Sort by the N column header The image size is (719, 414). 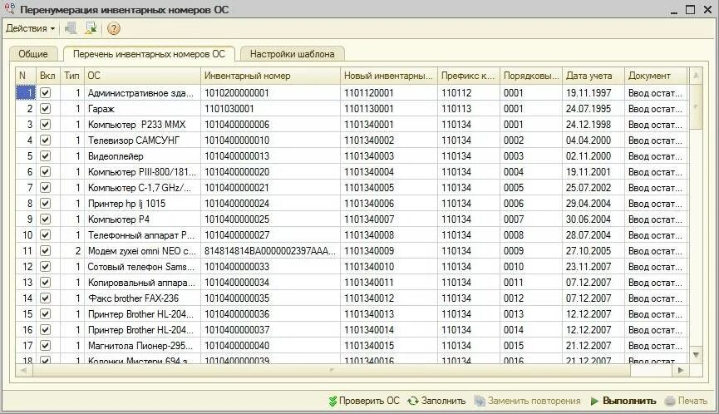click(x=26, y=76)
